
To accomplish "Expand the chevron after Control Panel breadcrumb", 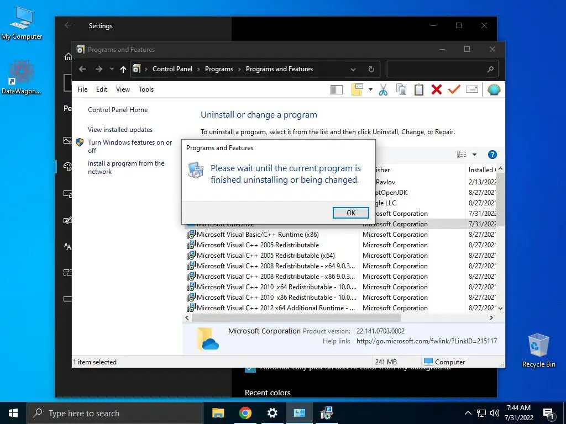I will tap(198, 69).
